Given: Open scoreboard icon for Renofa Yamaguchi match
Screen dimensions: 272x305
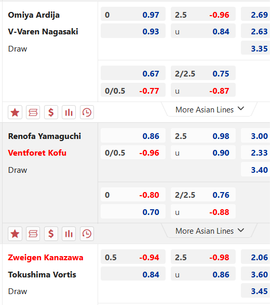Looking at the screenshot, I should coord(33,234).
